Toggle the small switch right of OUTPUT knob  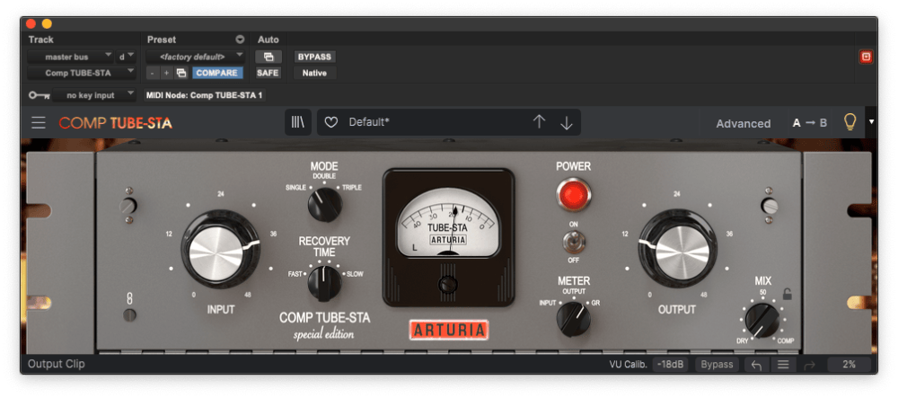[770, 205]
